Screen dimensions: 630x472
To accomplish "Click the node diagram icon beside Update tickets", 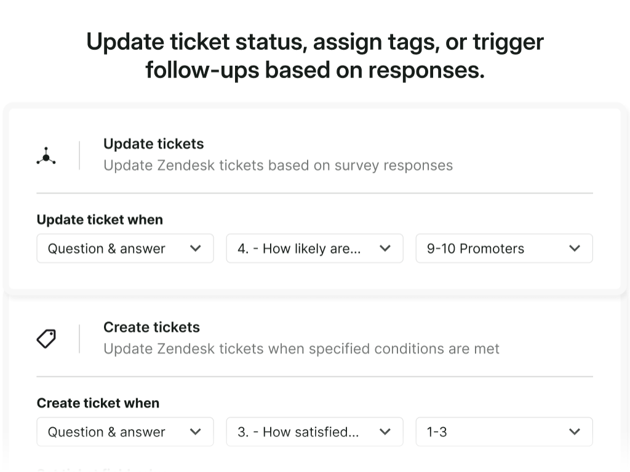I will click(x=46, y=155).
